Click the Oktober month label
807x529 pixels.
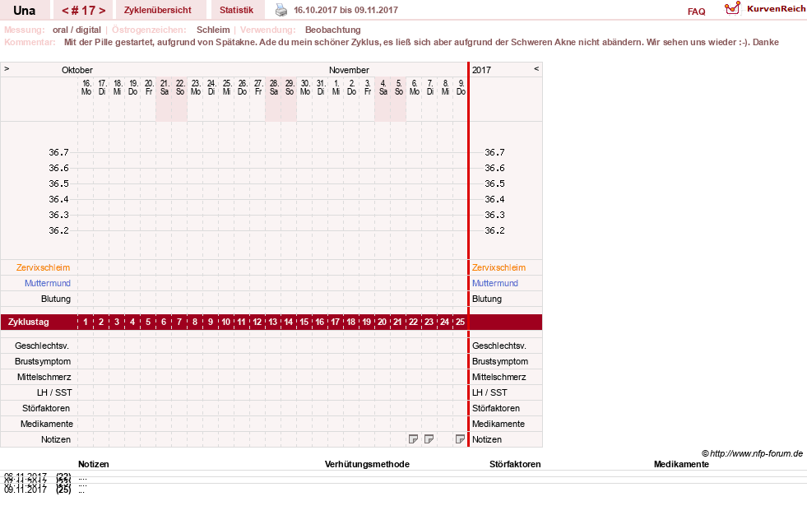tap(77, 70)
